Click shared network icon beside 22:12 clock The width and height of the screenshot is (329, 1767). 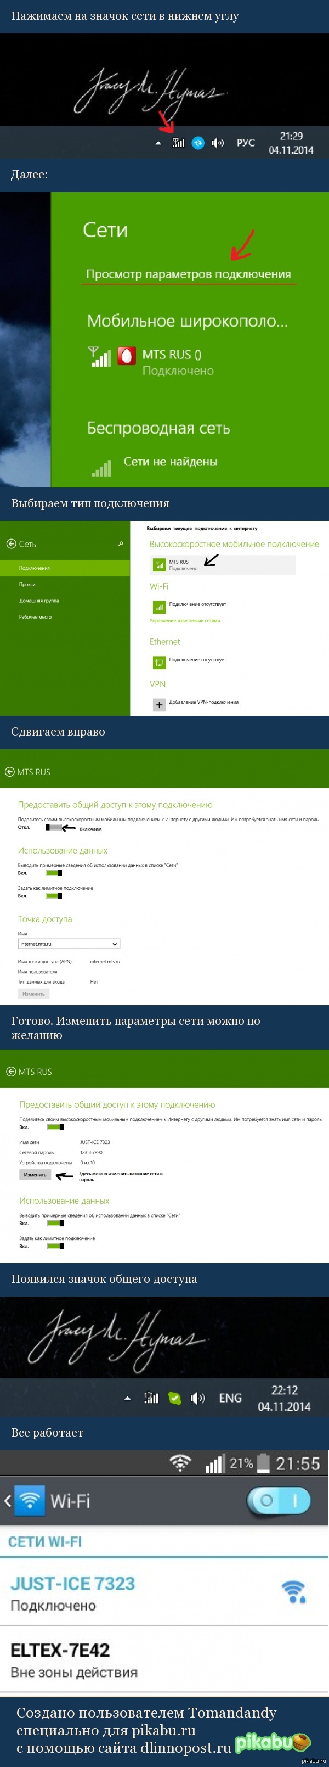pyautogui.click(x=151, y=1397)
